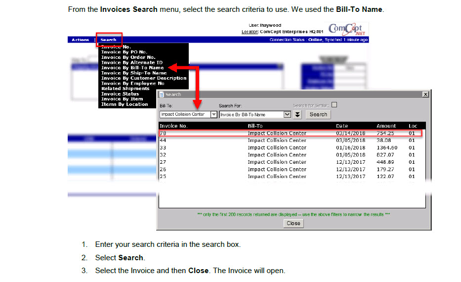The height and width of the screenshot is (282, 461).
Task: Click the Close button at dialog bottom
Action: tap(293, 223)
